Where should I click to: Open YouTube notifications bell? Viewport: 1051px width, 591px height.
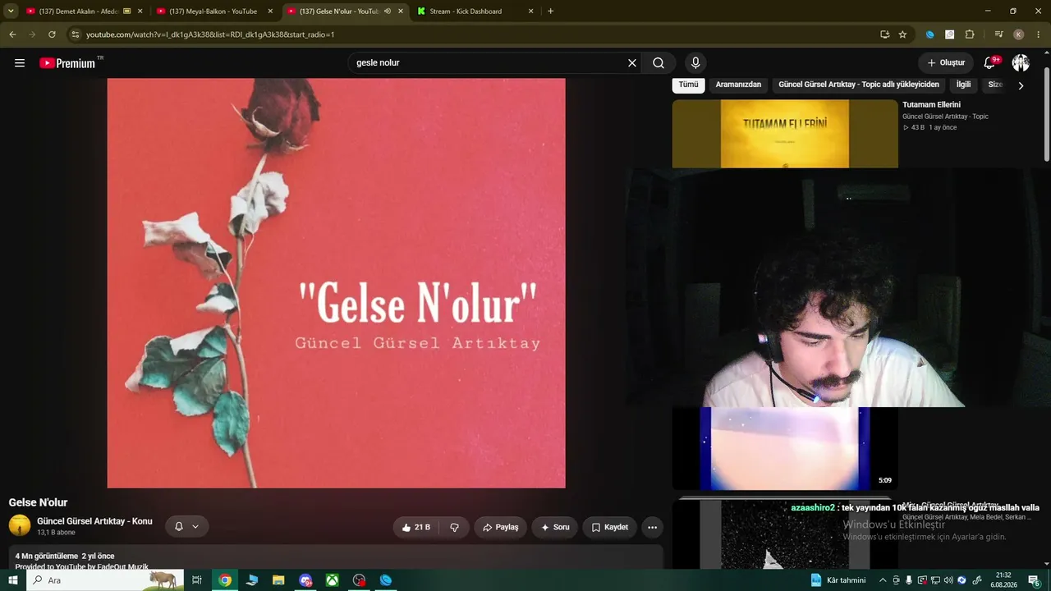coord(990,63)
